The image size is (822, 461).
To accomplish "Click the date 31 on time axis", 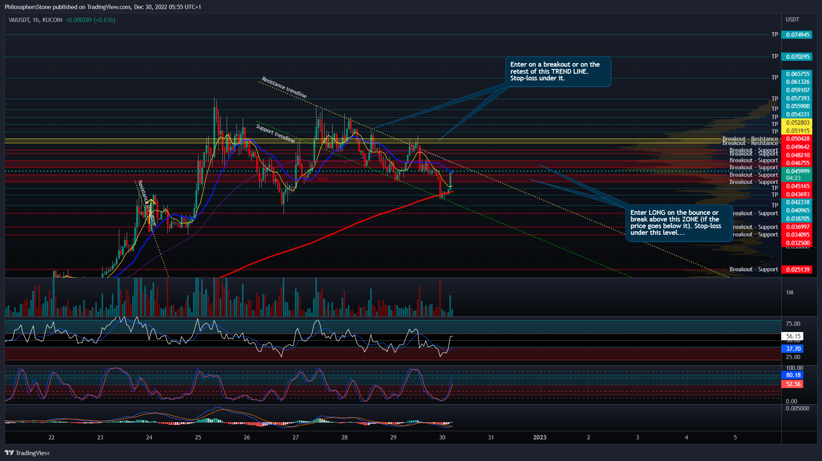I will point(491,437).
